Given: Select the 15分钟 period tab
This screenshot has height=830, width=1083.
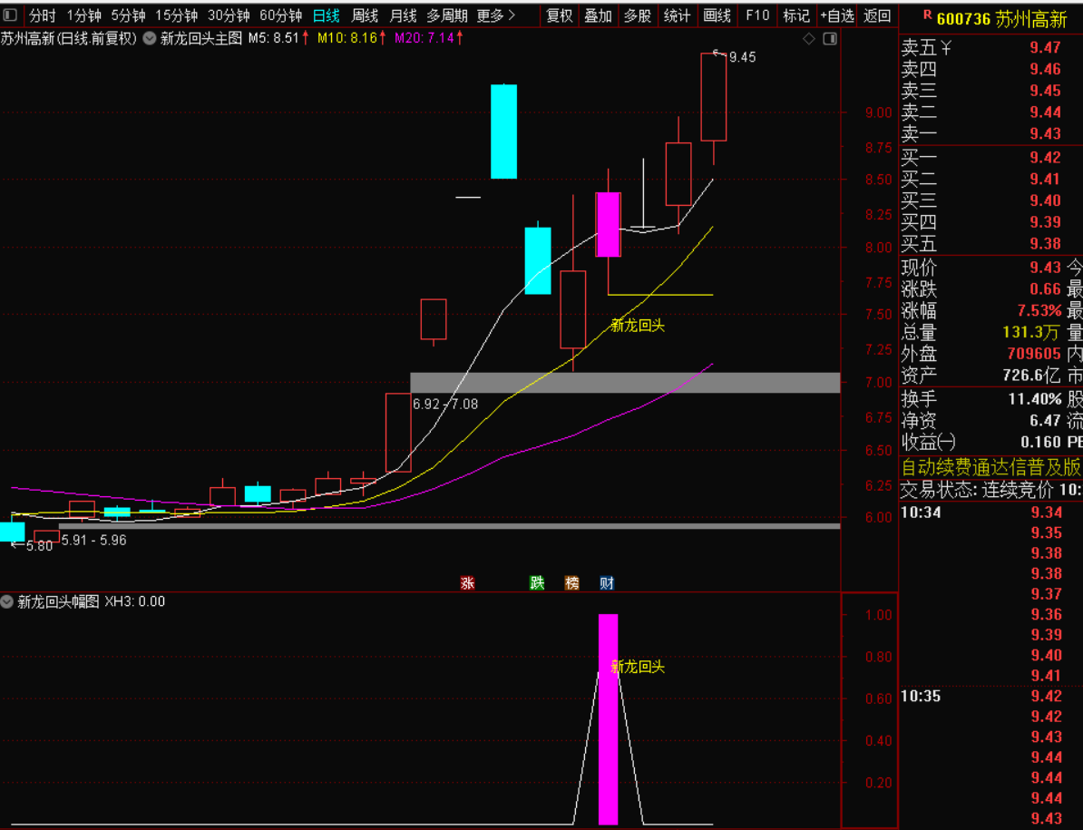Looking at the screenshot, I should pos(176,15).
